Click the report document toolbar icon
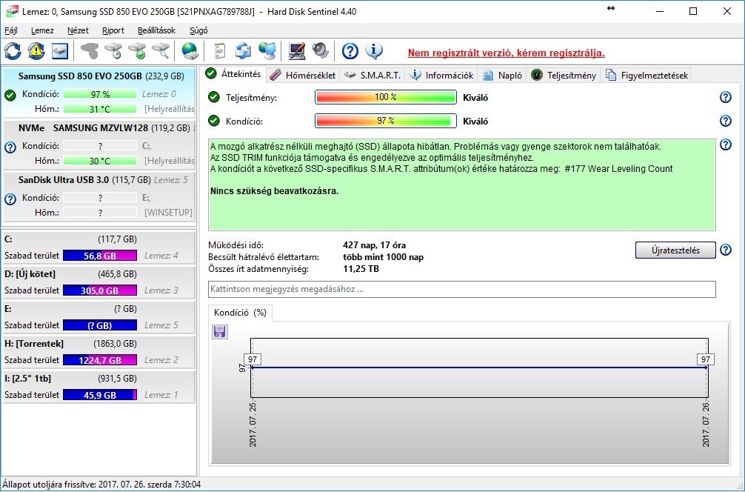745x492 pixels. (x=219, y=51)
